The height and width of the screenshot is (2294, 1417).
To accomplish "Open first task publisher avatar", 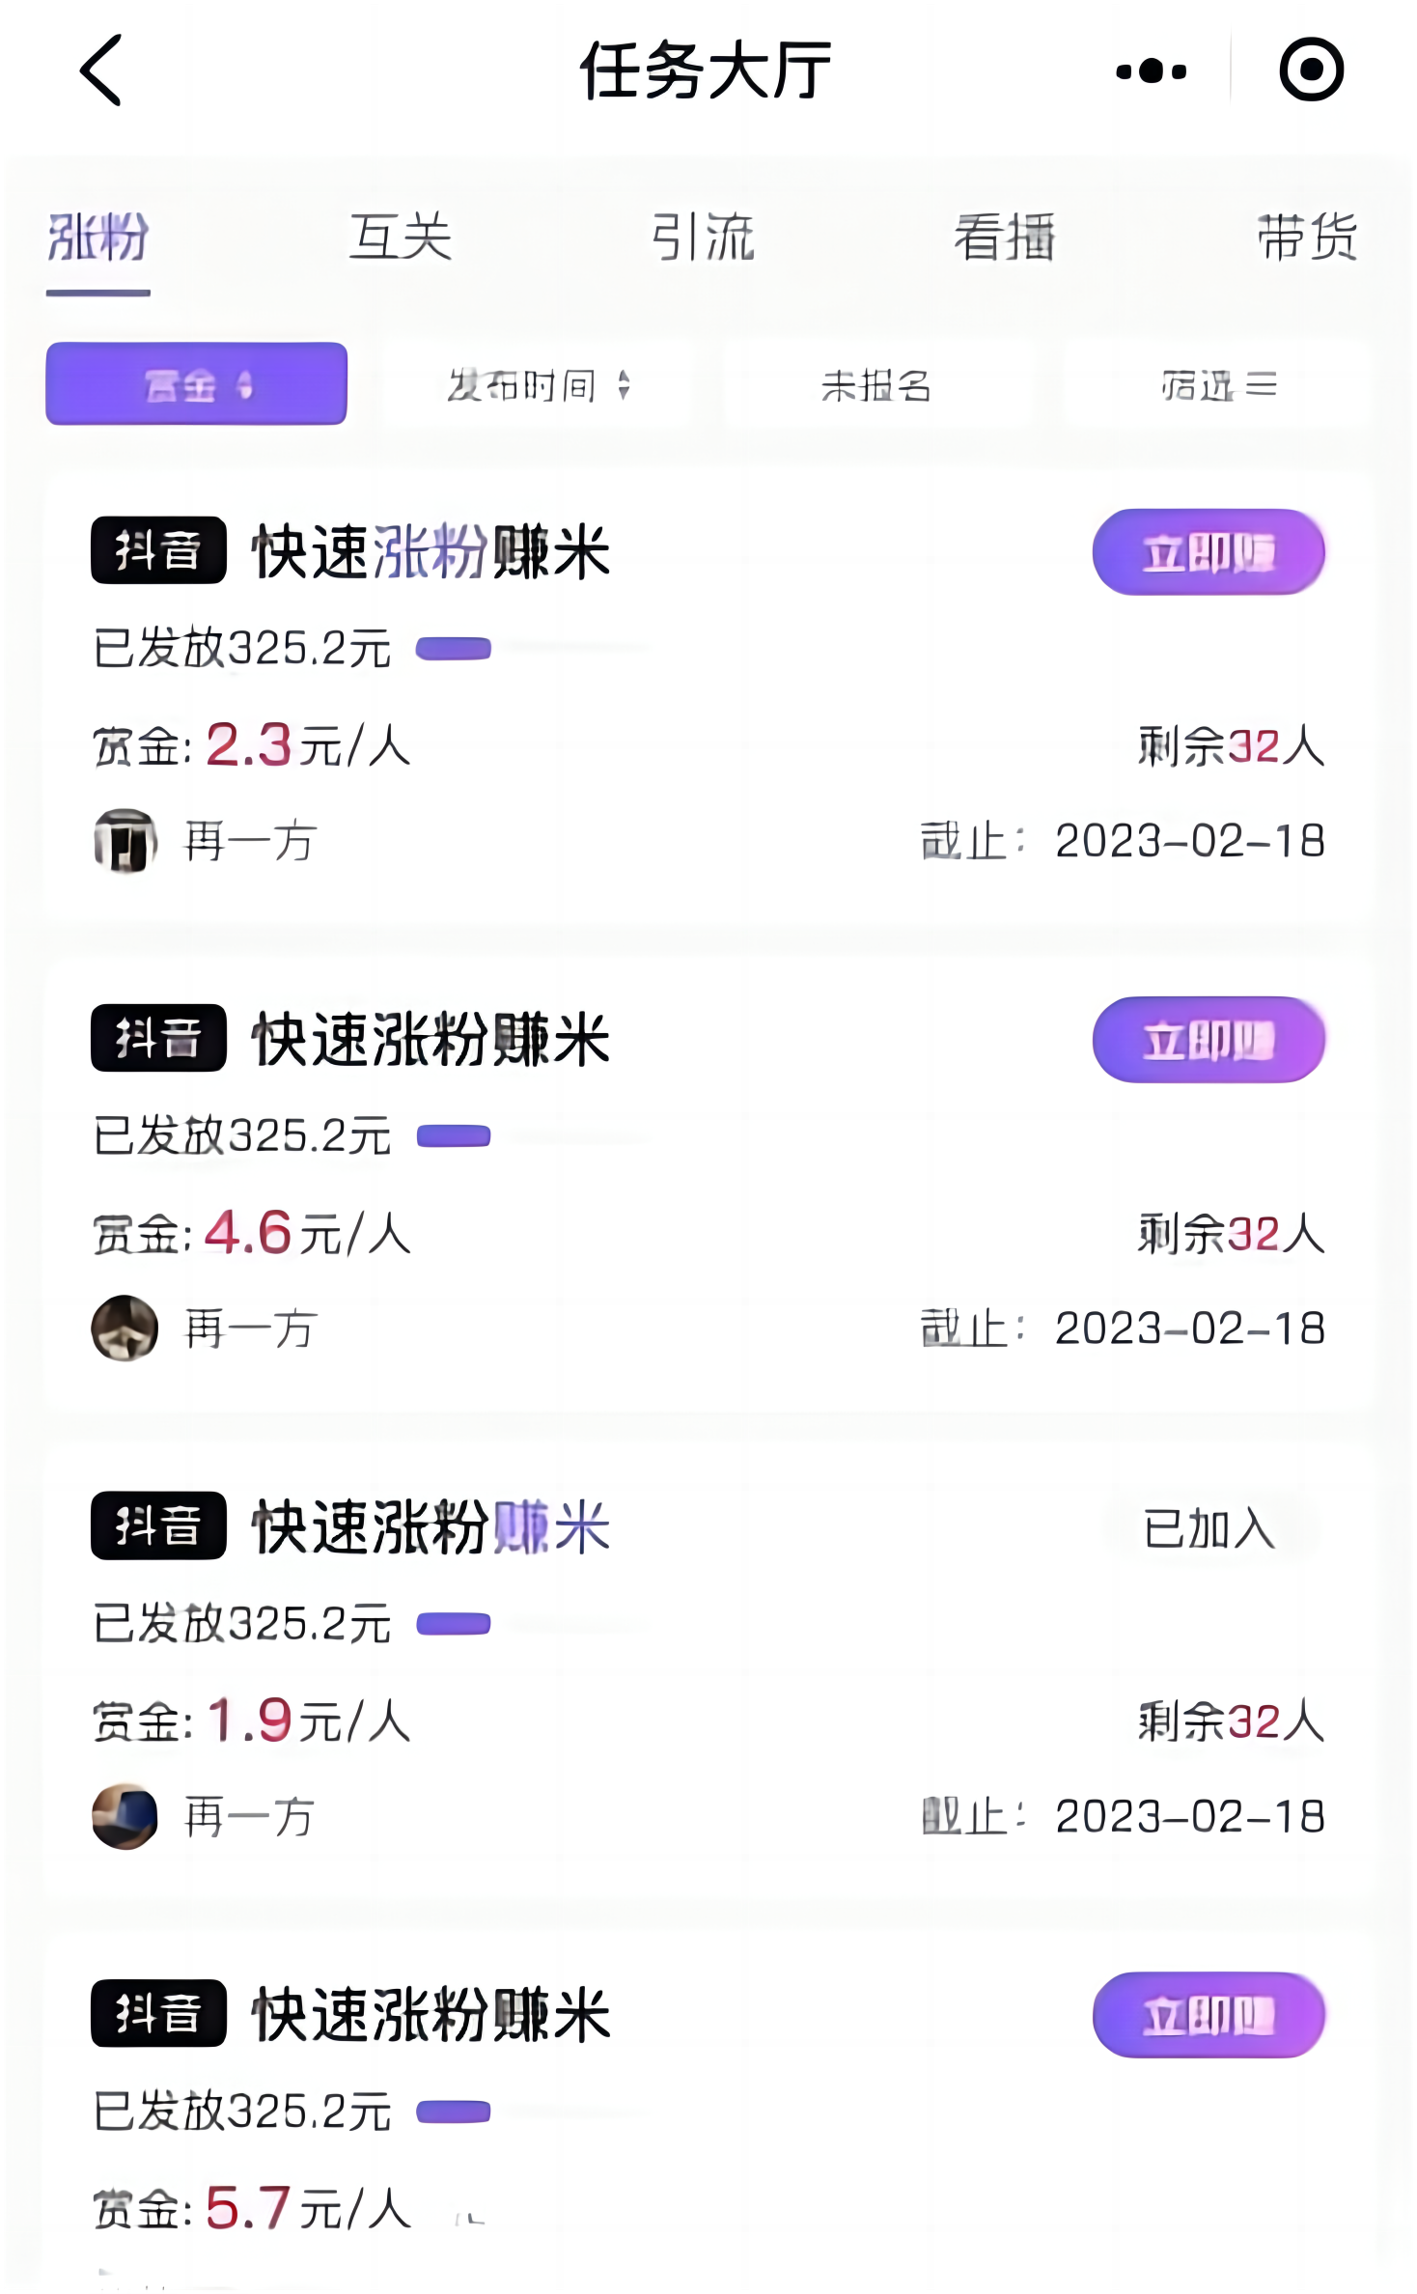I will pyautogui.click(x=125, y=840).
